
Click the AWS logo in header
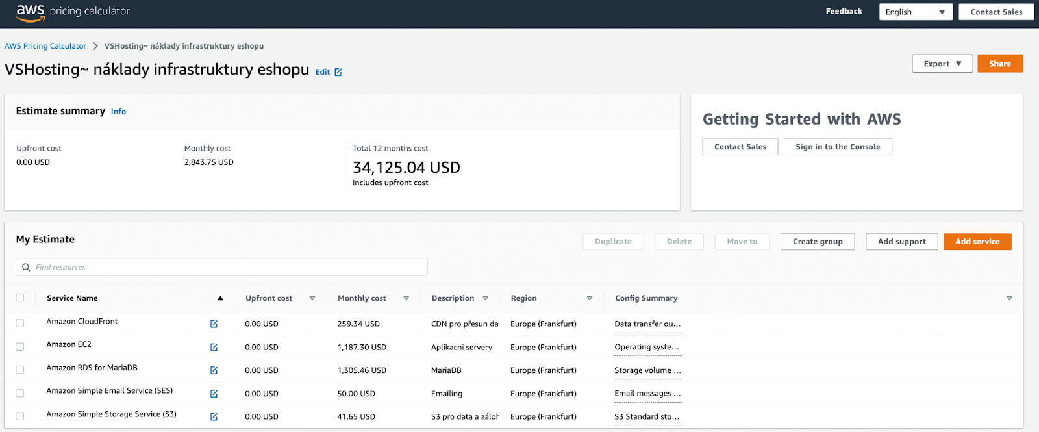(x=31, y=12)
